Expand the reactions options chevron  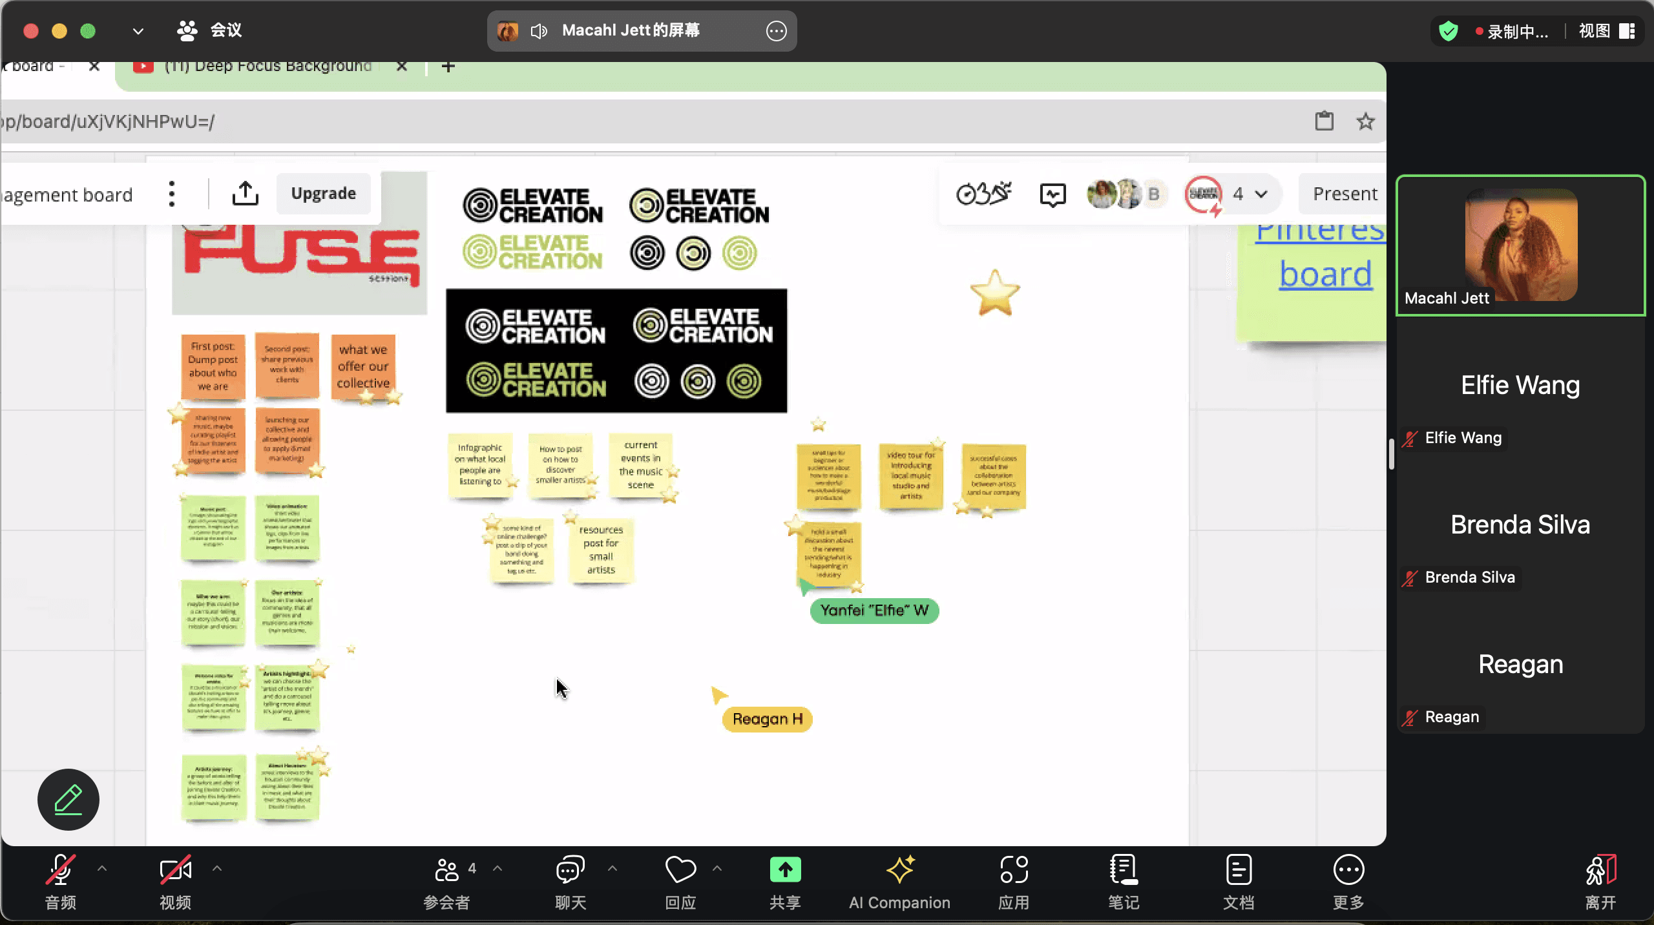pyautogui.click(x=717, y=869)
